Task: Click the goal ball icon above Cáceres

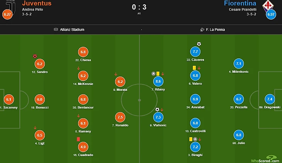Action: pos(199,44)
